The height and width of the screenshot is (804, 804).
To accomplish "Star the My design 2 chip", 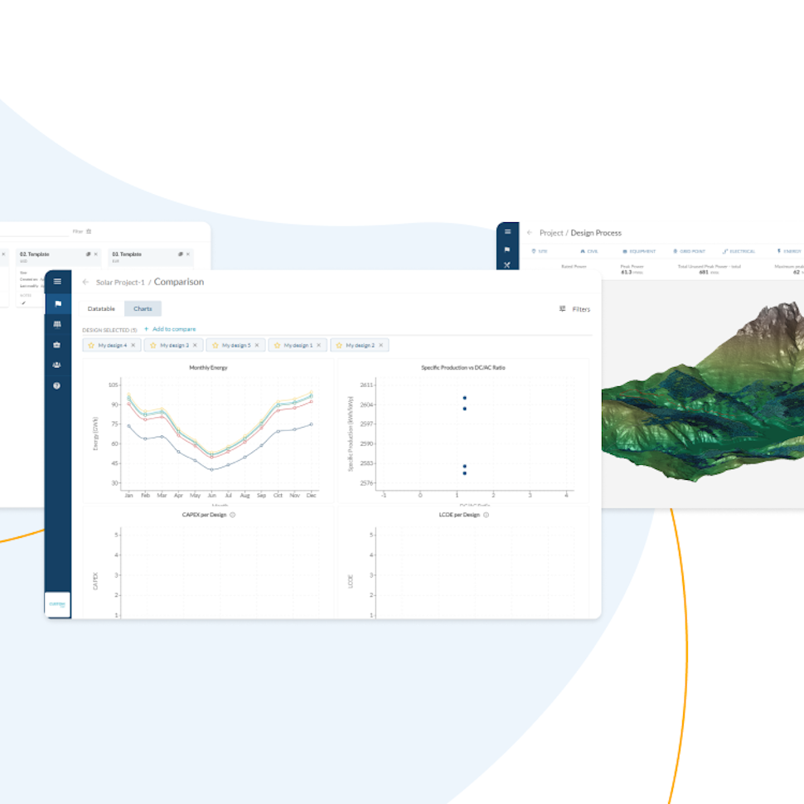I will [339, 345].
